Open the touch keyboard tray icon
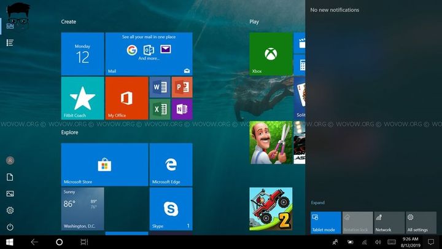 pos(392,242)
